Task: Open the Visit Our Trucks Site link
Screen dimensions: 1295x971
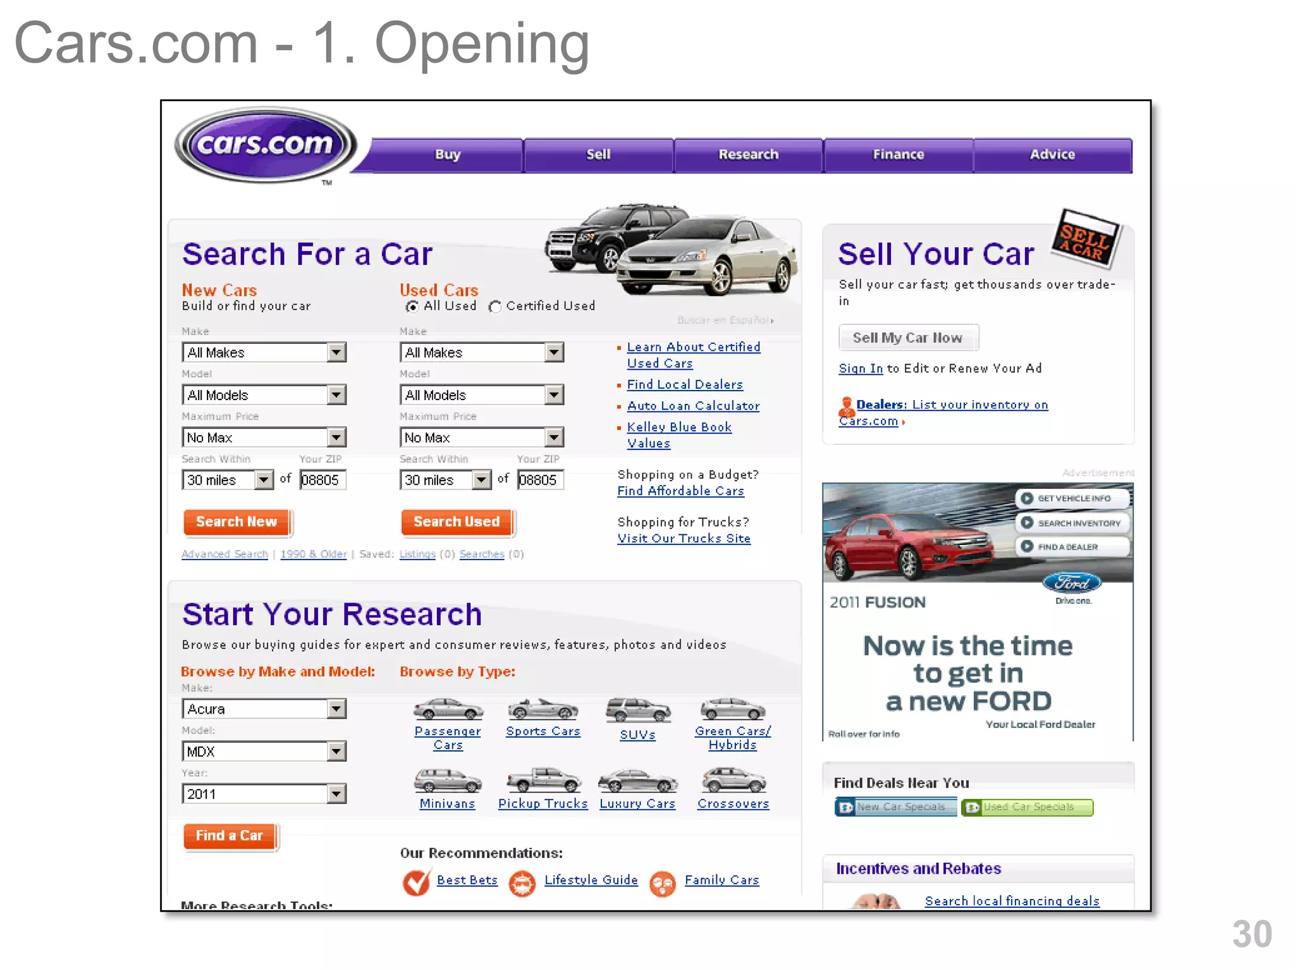Action: tap(684, 539)
